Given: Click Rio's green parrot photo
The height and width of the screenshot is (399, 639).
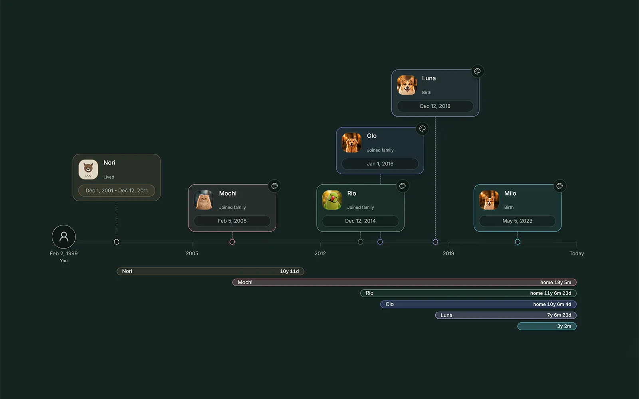Looking at the screenshot, I should click(x=332, y=200).
